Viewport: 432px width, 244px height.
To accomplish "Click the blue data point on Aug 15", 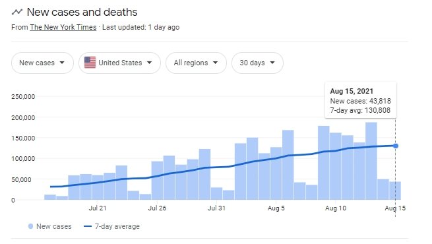I will pyautogui.click(x=395, y=146).
